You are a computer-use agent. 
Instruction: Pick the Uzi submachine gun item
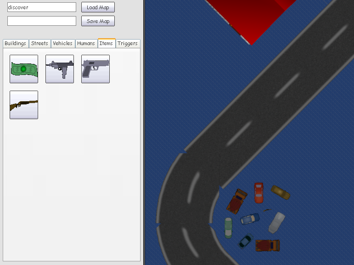click(x=60, y=69)
